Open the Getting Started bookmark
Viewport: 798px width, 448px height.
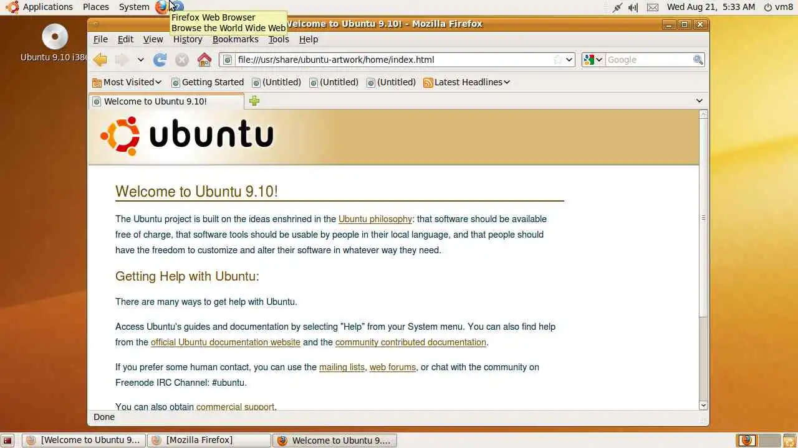208,82
